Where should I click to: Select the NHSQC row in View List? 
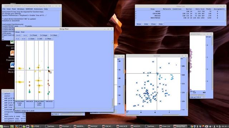coord(180,11)
